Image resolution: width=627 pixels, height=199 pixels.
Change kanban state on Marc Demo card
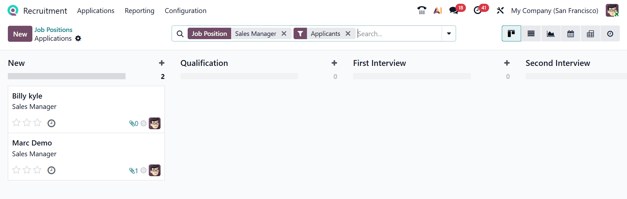pyautogui.click(x=144, y=170)
